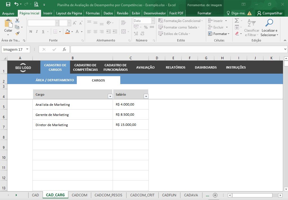Open the CADFUN sheet tab

tap(169, 195)
